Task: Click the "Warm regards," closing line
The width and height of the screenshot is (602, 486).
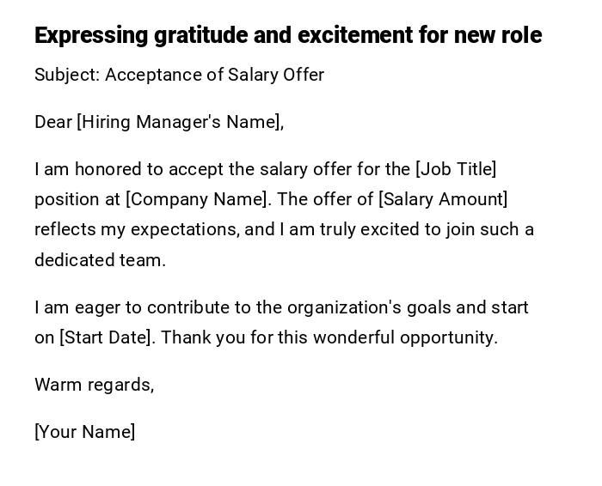Action: 94,385
